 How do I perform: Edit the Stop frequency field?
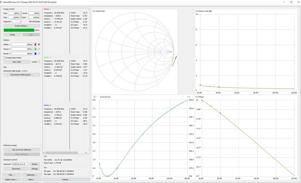(x=14, y=17)
